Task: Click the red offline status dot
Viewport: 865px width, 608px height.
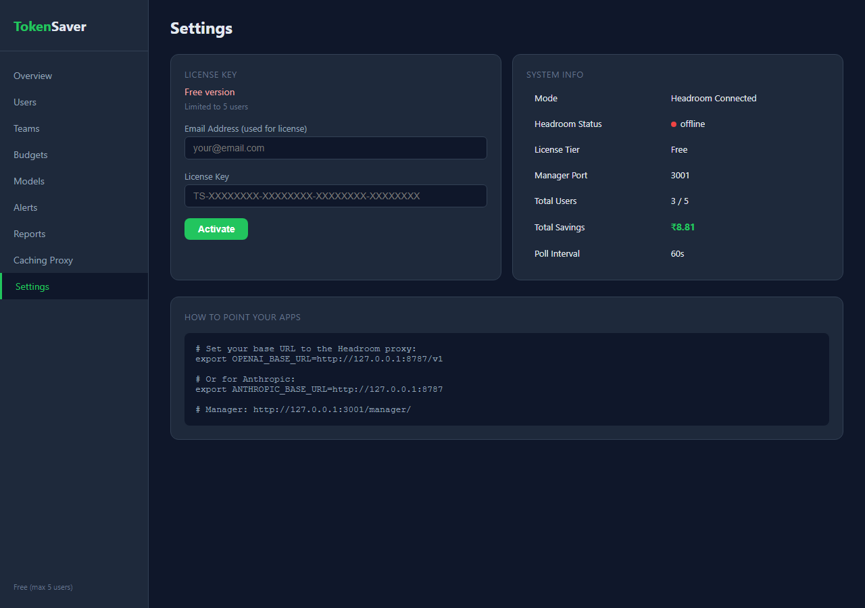Action: click(674, 124)
